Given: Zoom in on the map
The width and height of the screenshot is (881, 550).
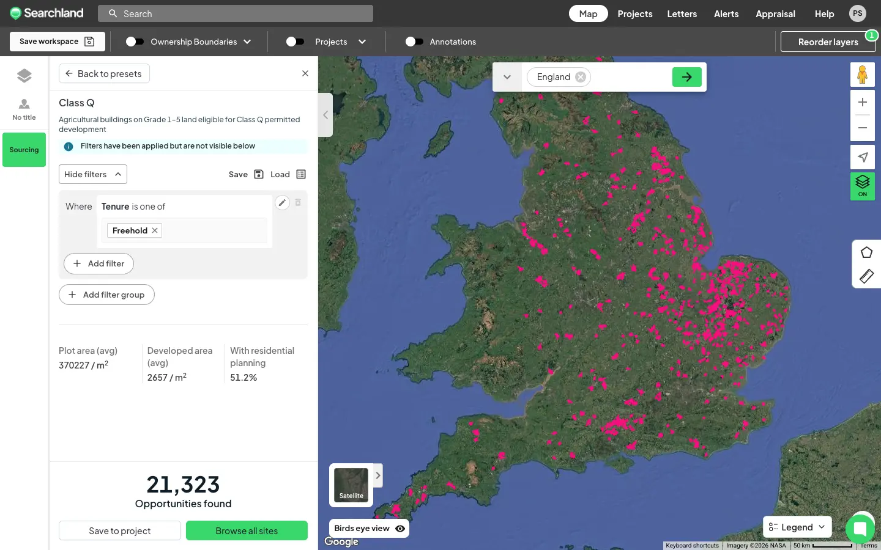Looking at the screenshot, I should [863, 102].
